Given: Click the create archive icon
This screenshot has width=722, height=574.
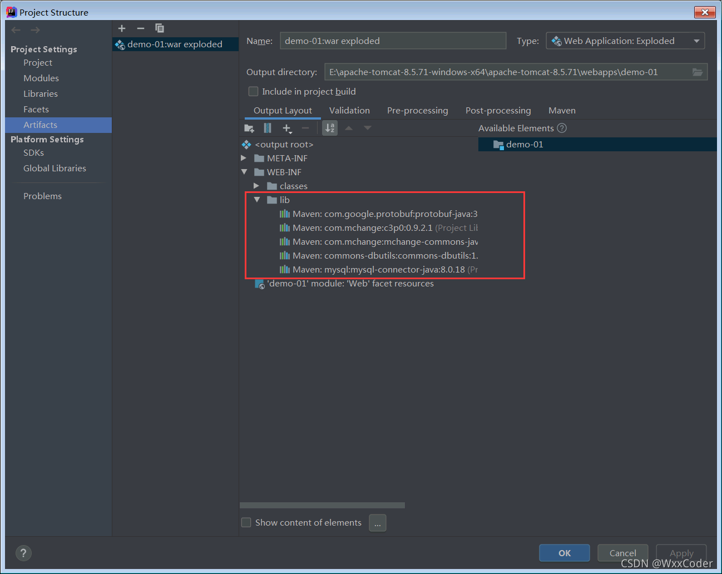Looking at the screenshot, I should click(x=268, y=127).
